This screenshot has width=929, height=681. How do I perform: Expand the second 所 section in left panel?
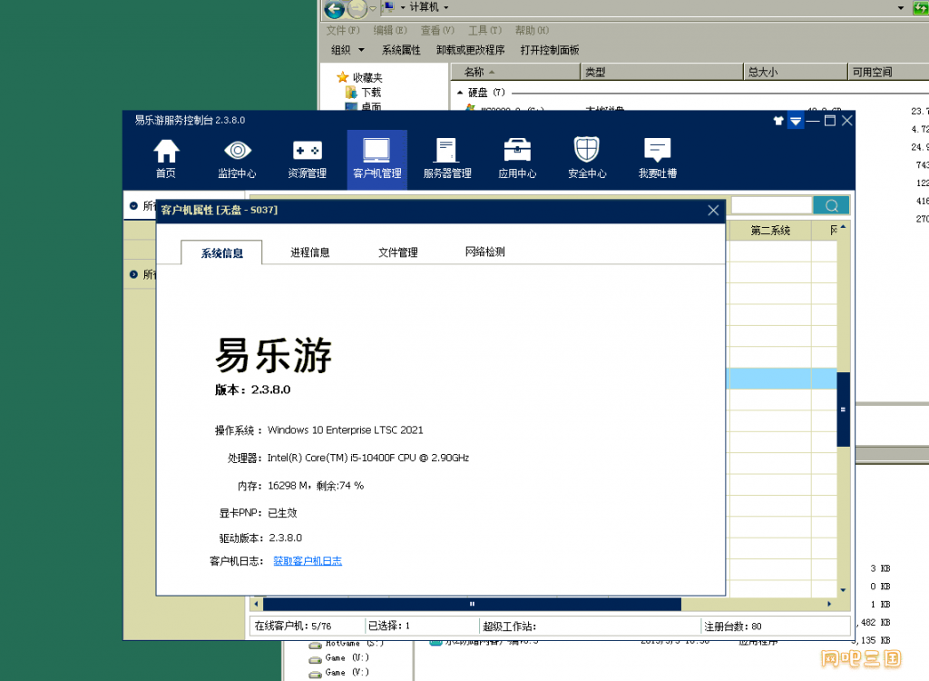tap(134, 274)
